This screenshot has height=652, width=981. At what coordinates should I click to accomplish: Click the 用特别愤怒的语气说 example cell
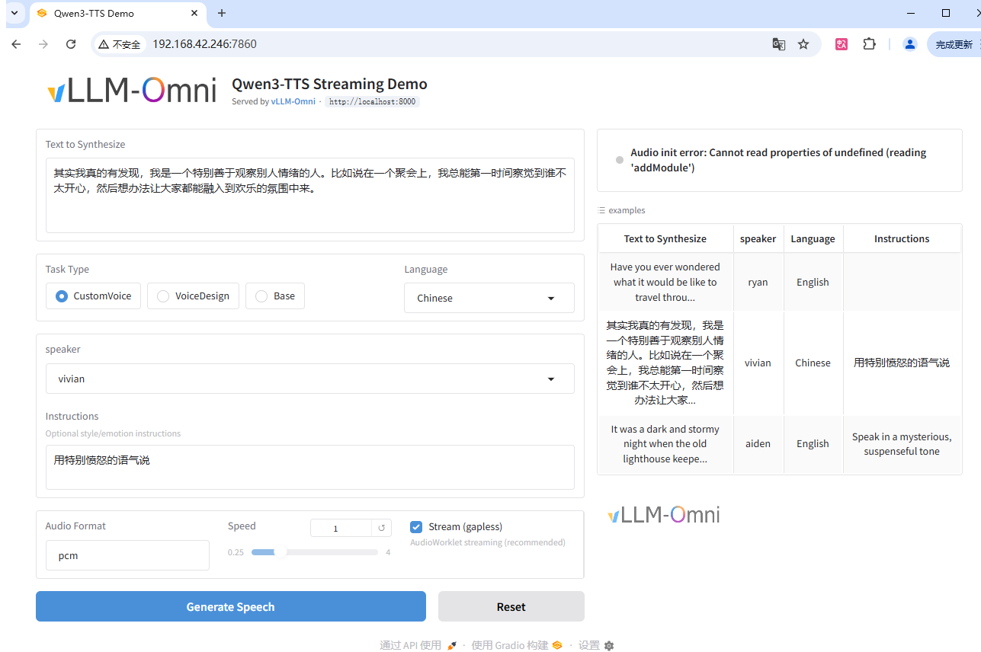(x=902, y=363)
